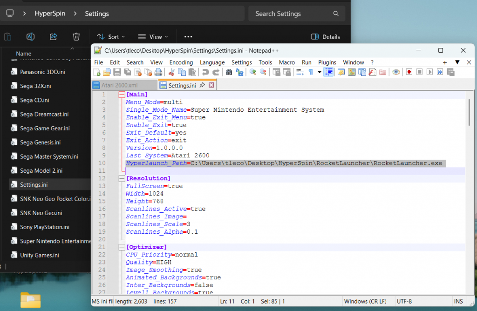Viewport: 477px width, 311px height.
Task: Open the Notepad++ tab list down arrow
Action: [457, 62]
